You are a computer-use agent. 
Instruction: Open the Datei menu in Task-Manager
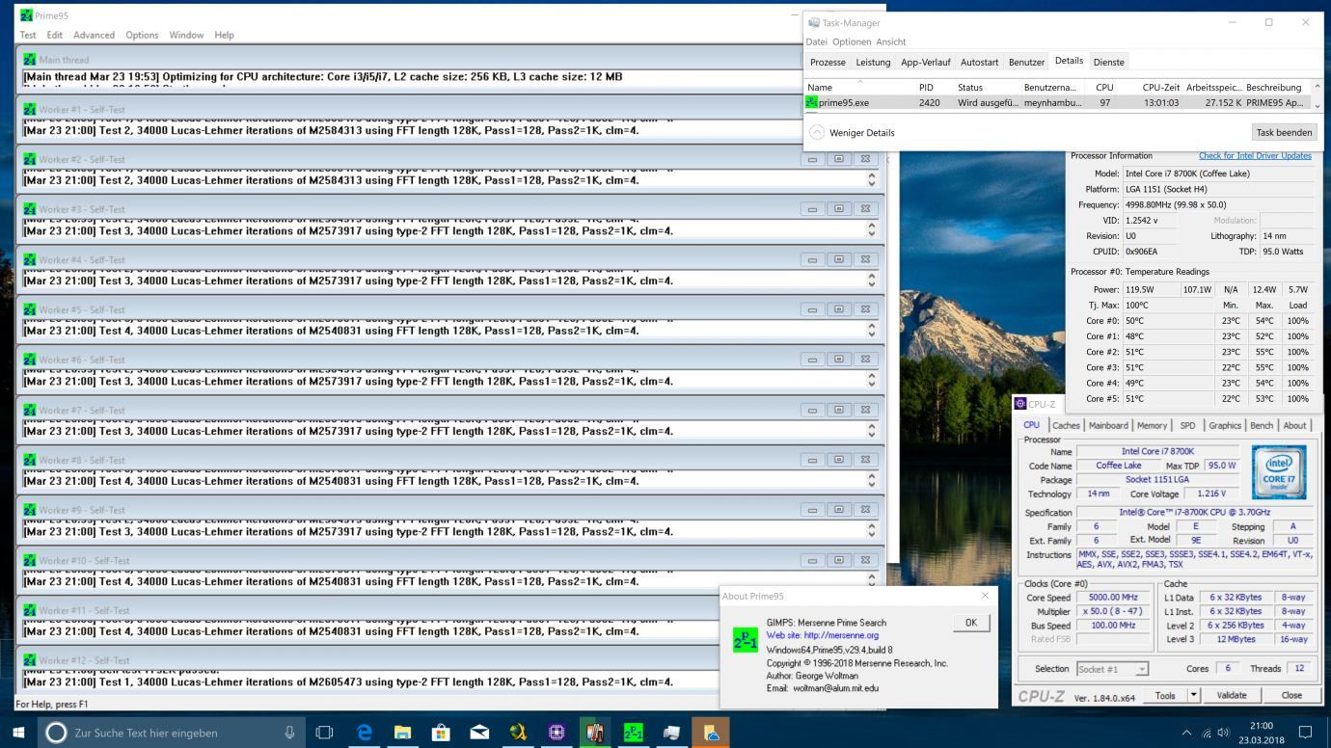pos(817,41)
